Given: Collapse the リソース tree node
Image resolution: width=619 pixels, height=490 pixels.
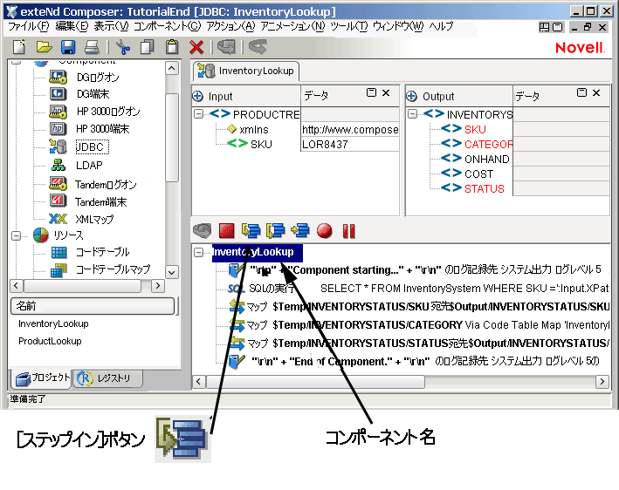Looking at the screenshot, I should click(x=17, y=235).
